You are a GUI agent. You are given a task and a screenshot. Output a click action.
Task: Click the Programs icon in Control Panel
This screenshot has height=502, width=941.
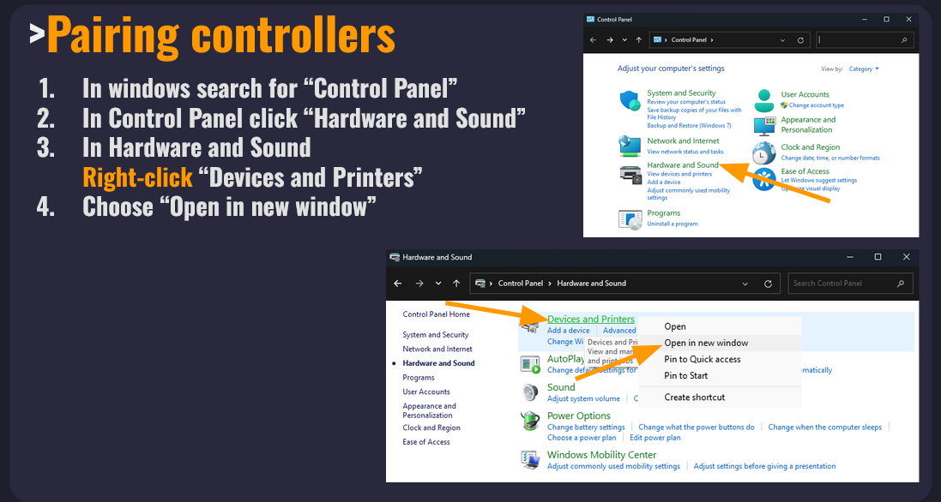(630, 219)
